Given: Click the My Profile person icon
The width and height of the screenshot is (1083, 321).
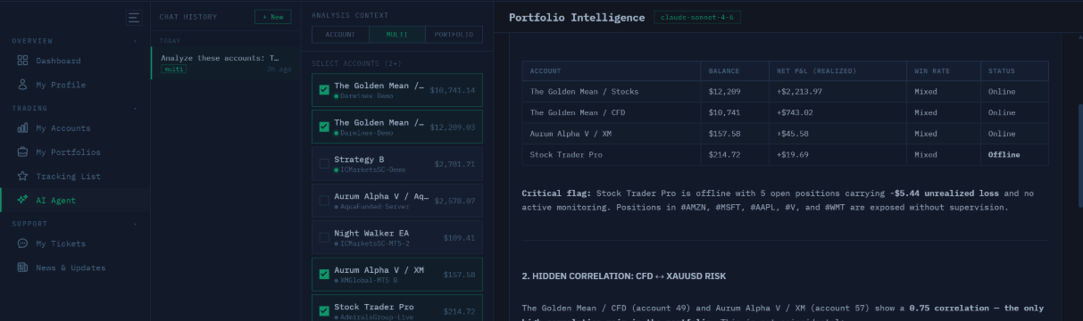Looking at the screenshot, I should point(22,85).
